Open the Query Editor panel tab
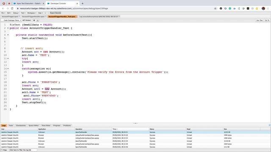Image resolution: width=271 pixels, height=152 pixels. (x=33, y=125)
